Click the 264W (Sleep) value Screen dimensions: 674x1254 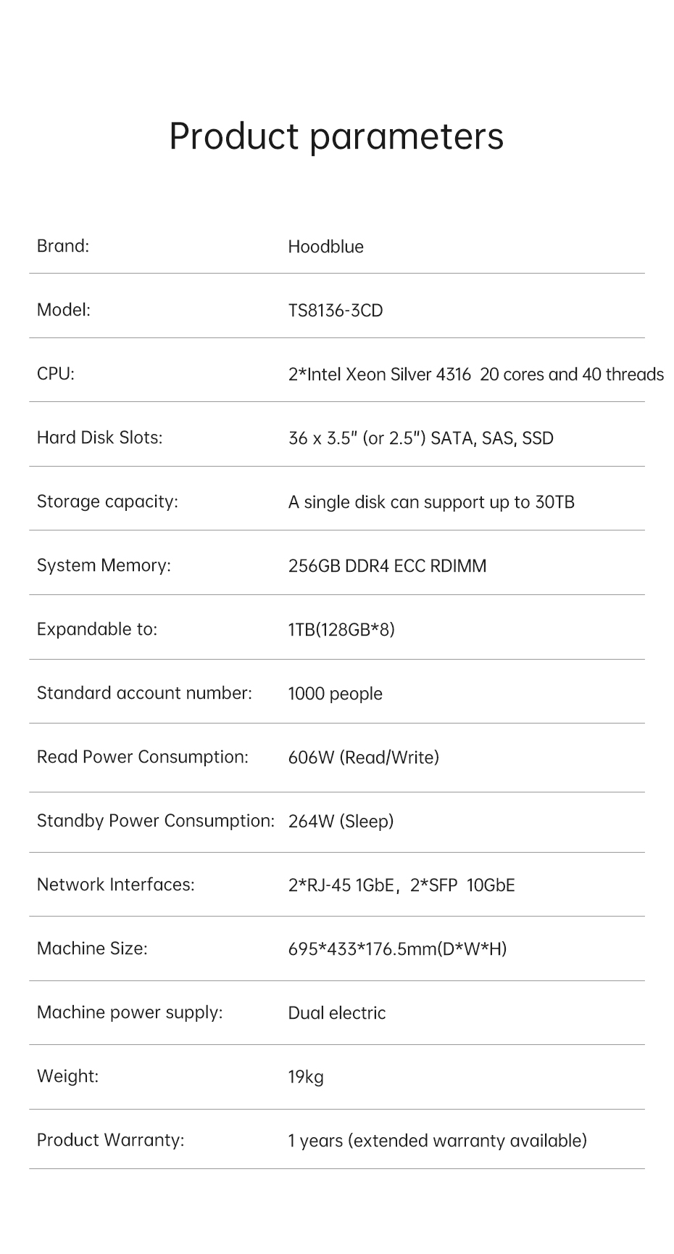[341, 821]
